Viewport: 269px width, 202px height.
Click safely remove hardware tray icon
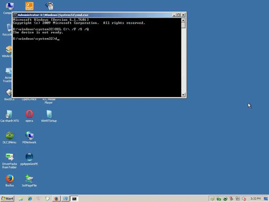point(219,199)
